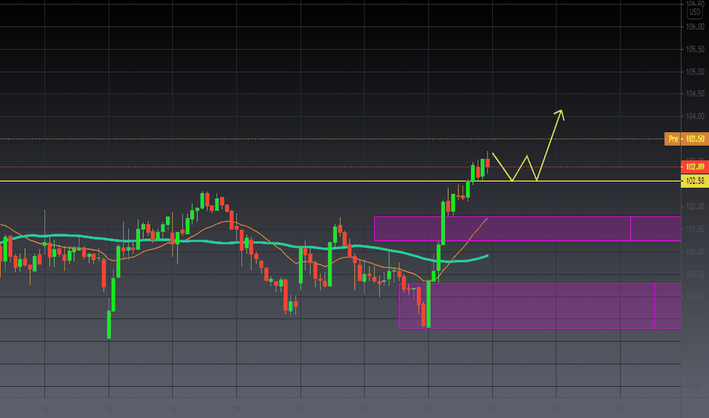Screen dimensions: 709x418
Task: Click the 106.00 price axis label
Action: [695, 27]
